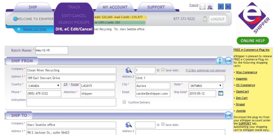Check the Confirm Delivery box
This screenshot has height=135, width=277.
pos(124,102)
